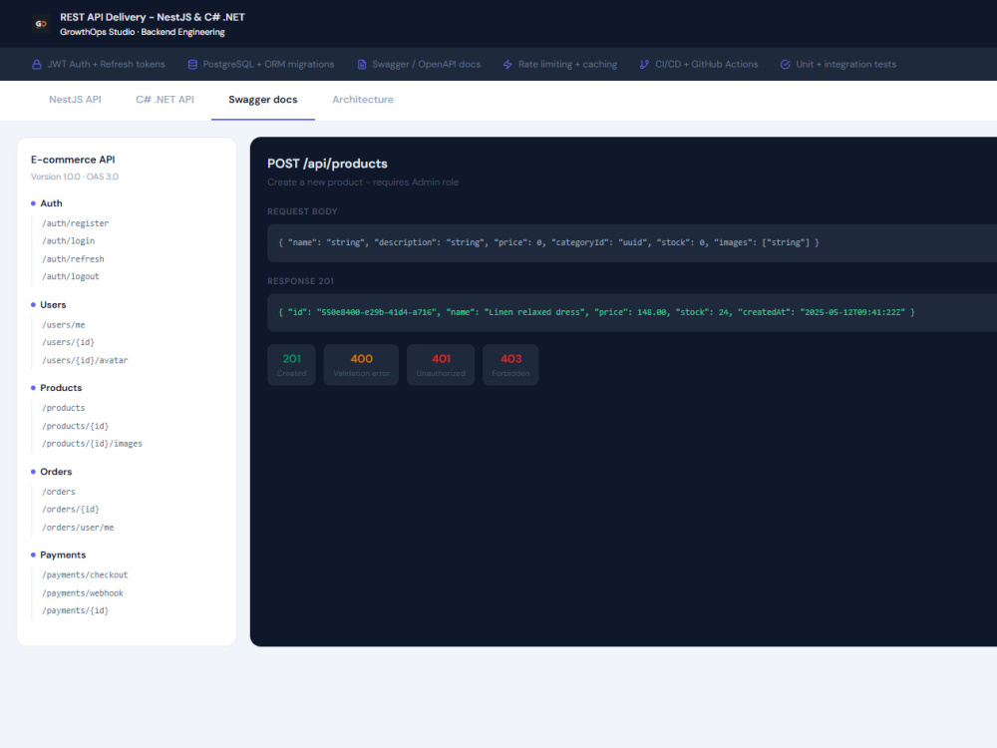Click the unit tests checkmark icon

click(x=786, y=64)
